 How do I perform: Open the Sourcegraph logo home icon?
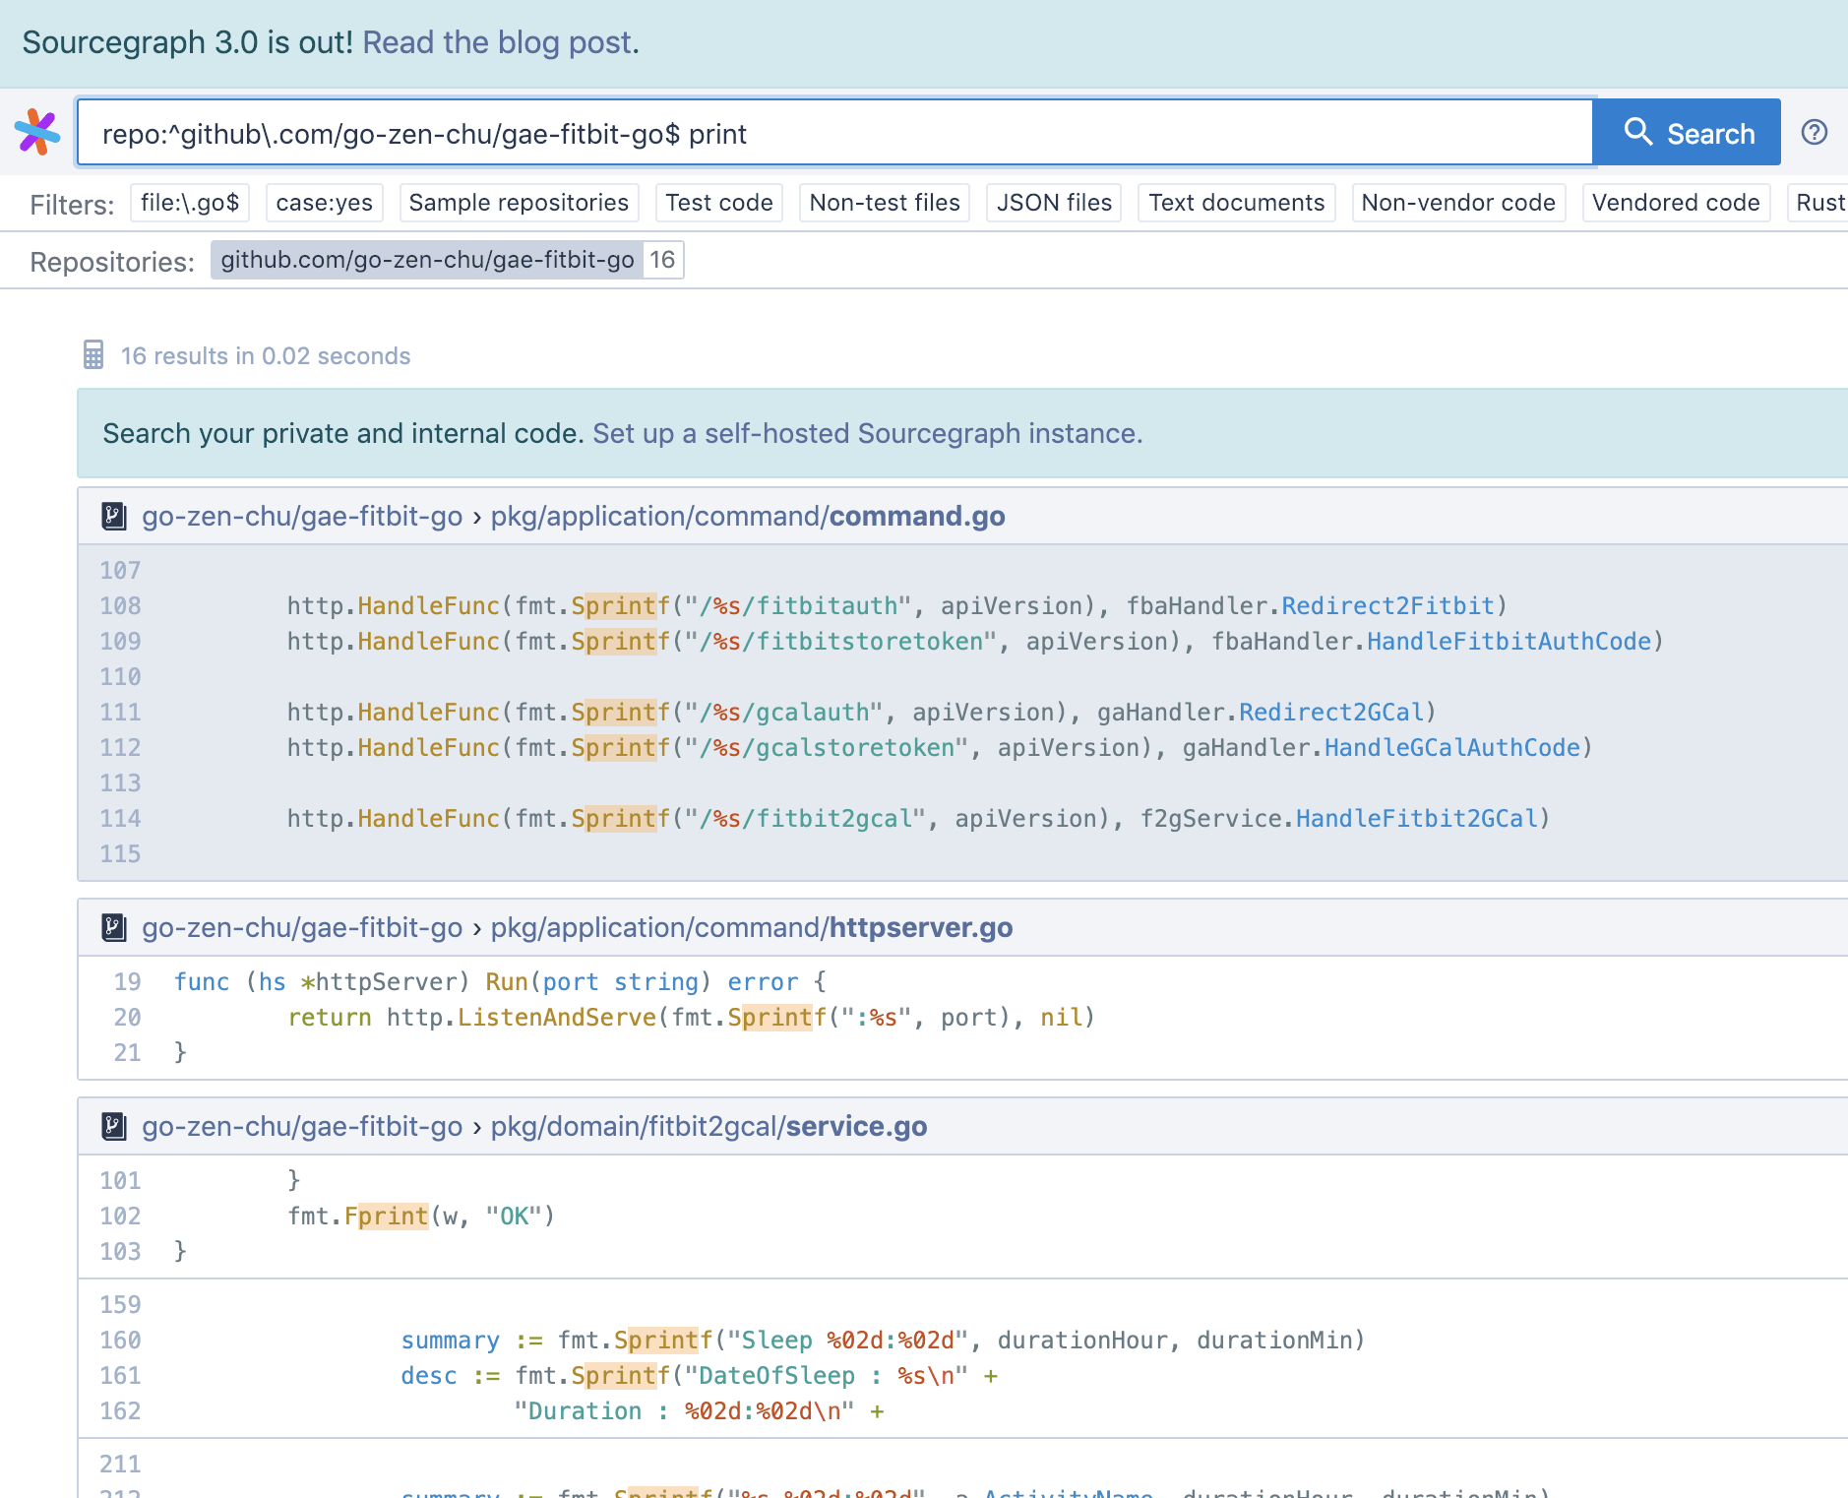coord(37,132)
